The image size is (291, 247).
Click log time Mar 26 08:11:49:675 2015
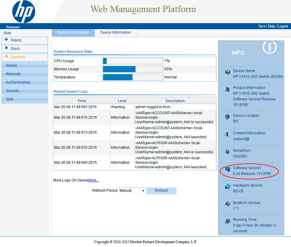click(75, 117)
